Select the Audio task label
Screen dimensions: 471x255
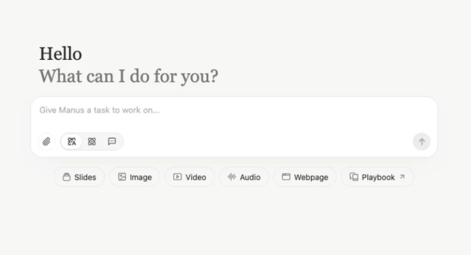tap(250, 177)
